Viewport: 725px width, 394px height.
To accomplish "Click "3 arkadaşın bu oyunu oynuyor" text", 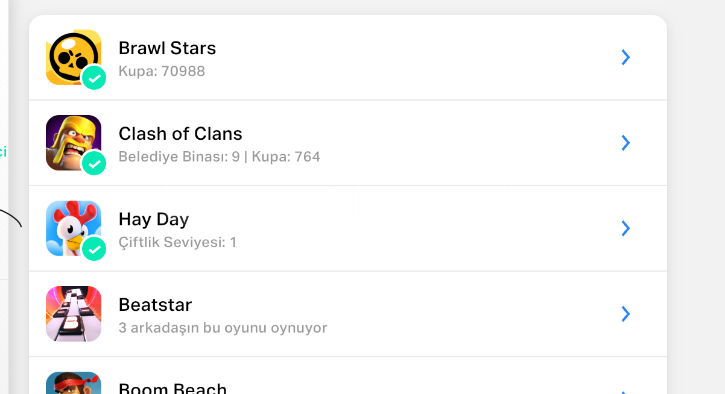I will [223, 328].
